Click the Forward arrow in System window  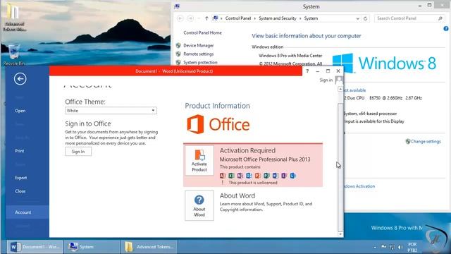point(190,18)
